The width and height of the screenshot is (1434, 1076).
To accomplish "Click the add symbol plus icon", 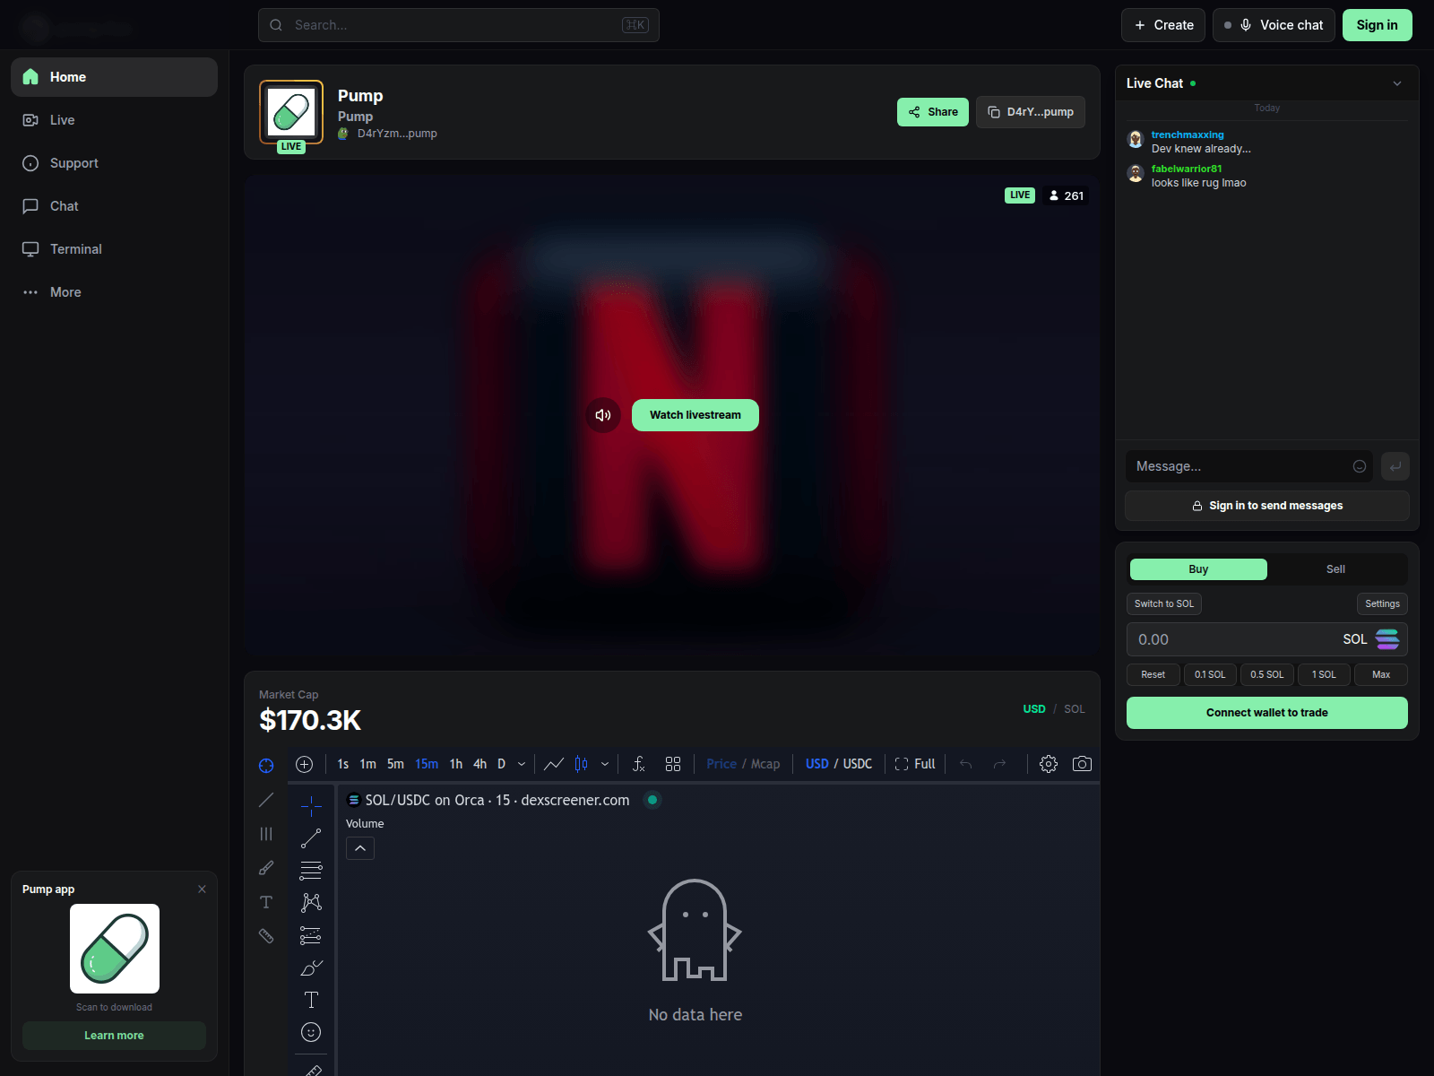I will click(305, 764).
